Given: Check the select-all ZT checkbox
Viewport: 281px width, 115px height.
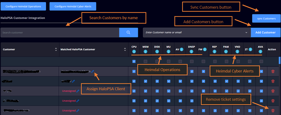Looking at the screenshot, I should [250, 61].
